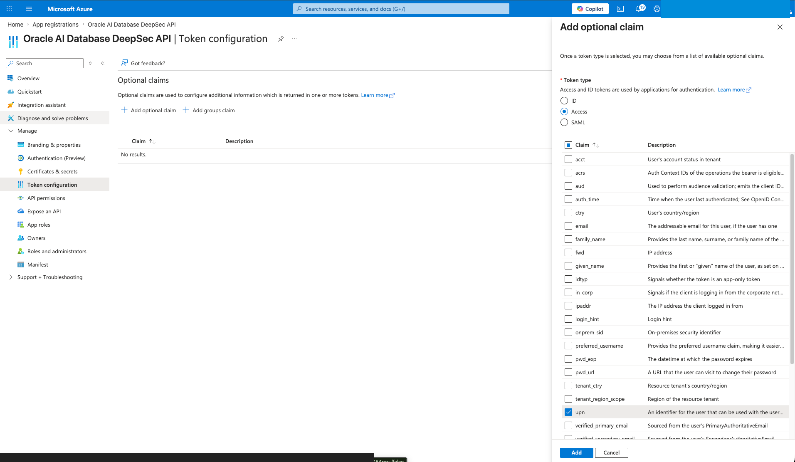Expand Support + Troubleshooting section

[x=11, y=277]
